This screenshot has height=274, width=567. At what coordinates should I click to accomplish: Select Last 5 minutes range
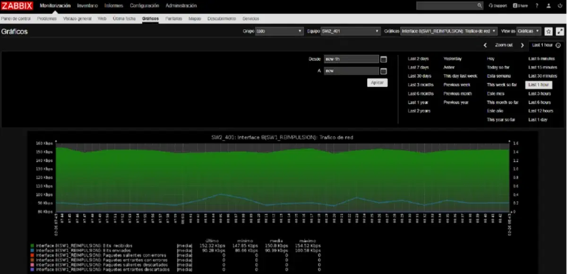[x=541, y=59]
